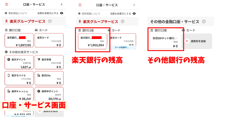Image resolution: width=231 pixels, height=120 pixels.
Task: Click the データ取得中 status label
Action: click(x=122, y=48)
